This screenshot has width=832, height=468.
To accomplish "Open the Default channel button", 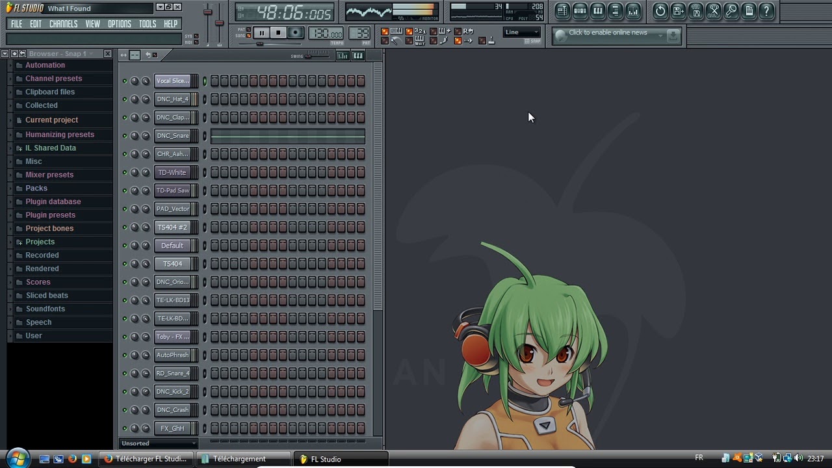I will (x=172, y=245).
